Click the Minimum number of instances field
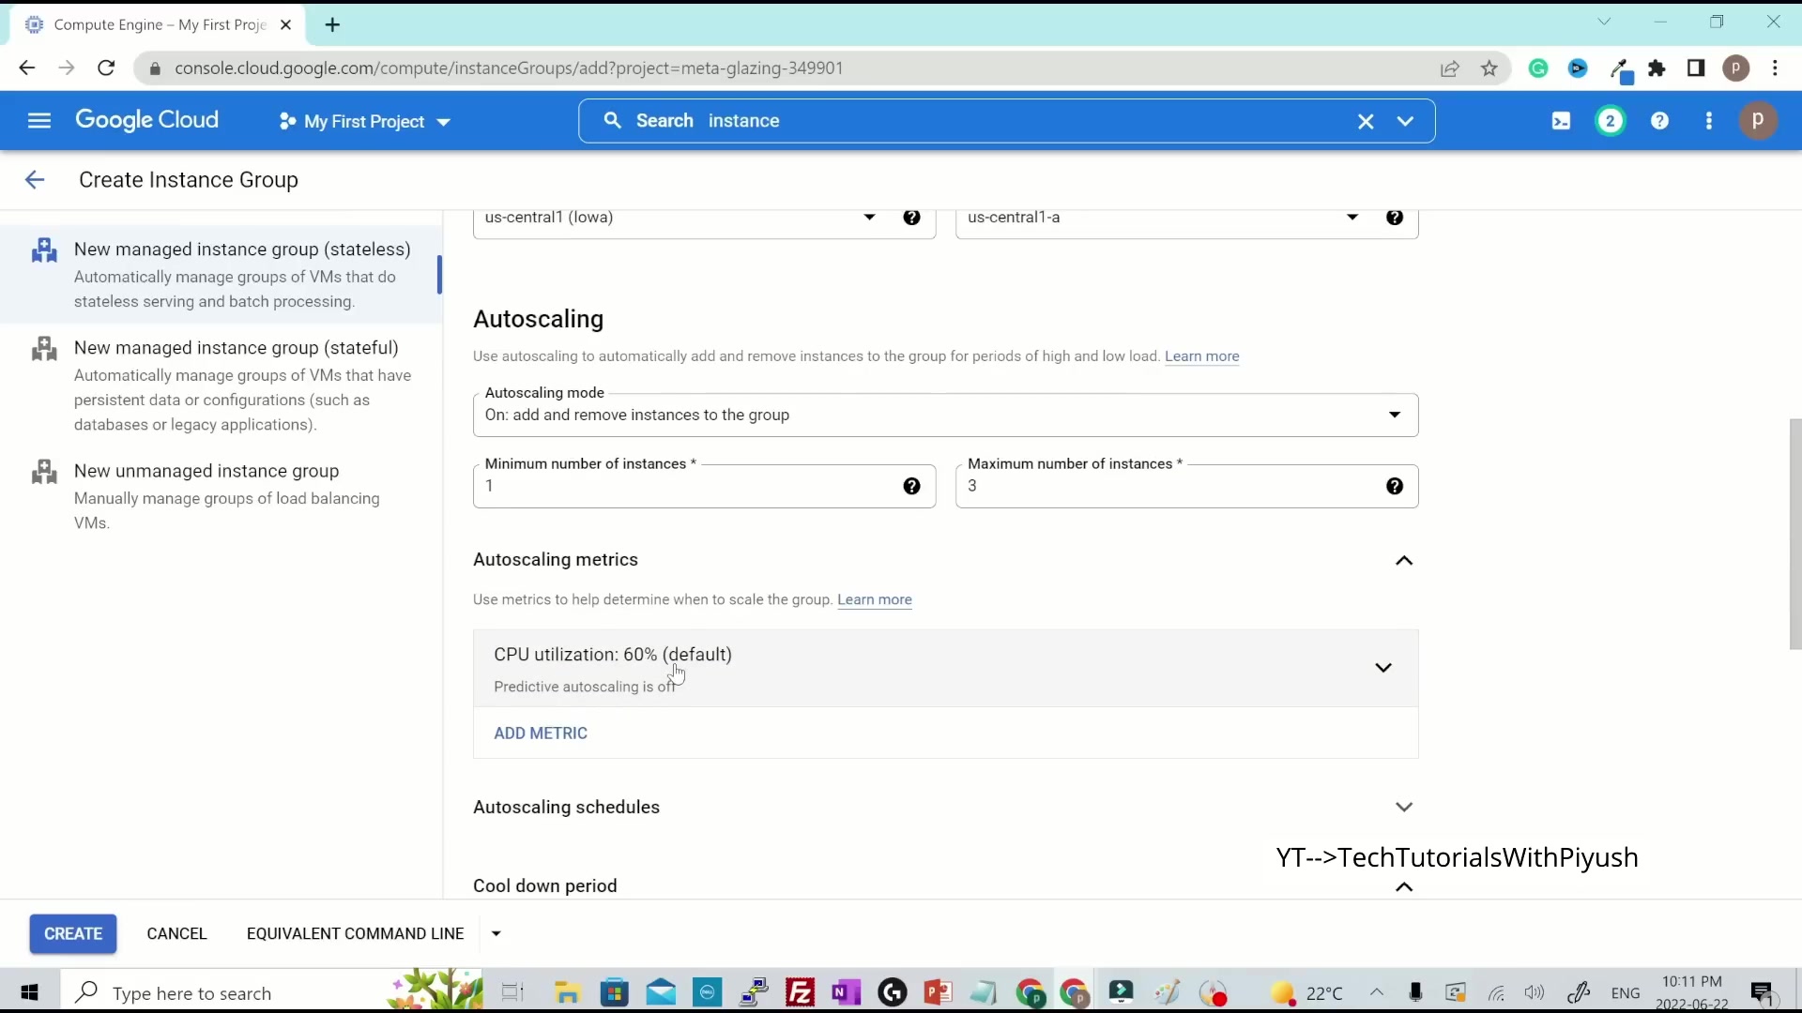 coord(704,486)
